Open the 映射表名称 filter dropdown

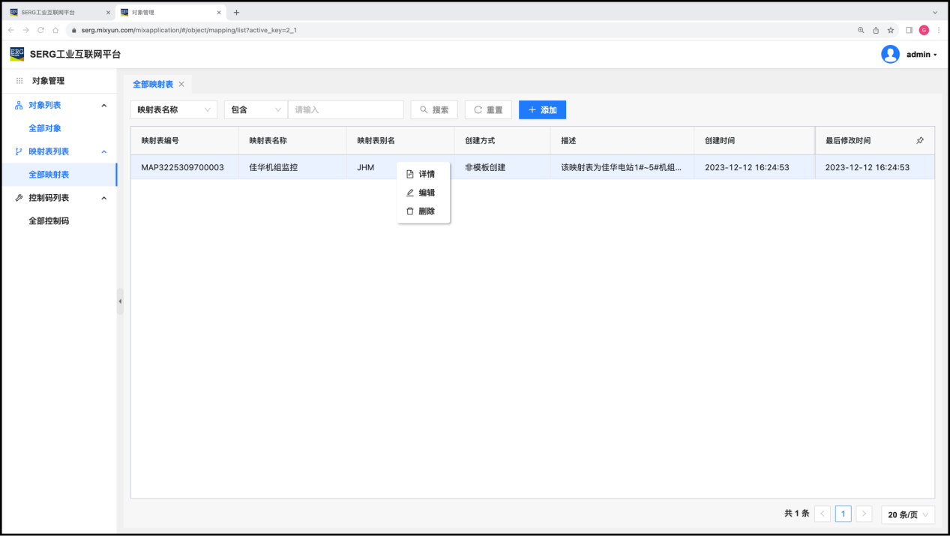pyautogui.click(x=173, y=109)
